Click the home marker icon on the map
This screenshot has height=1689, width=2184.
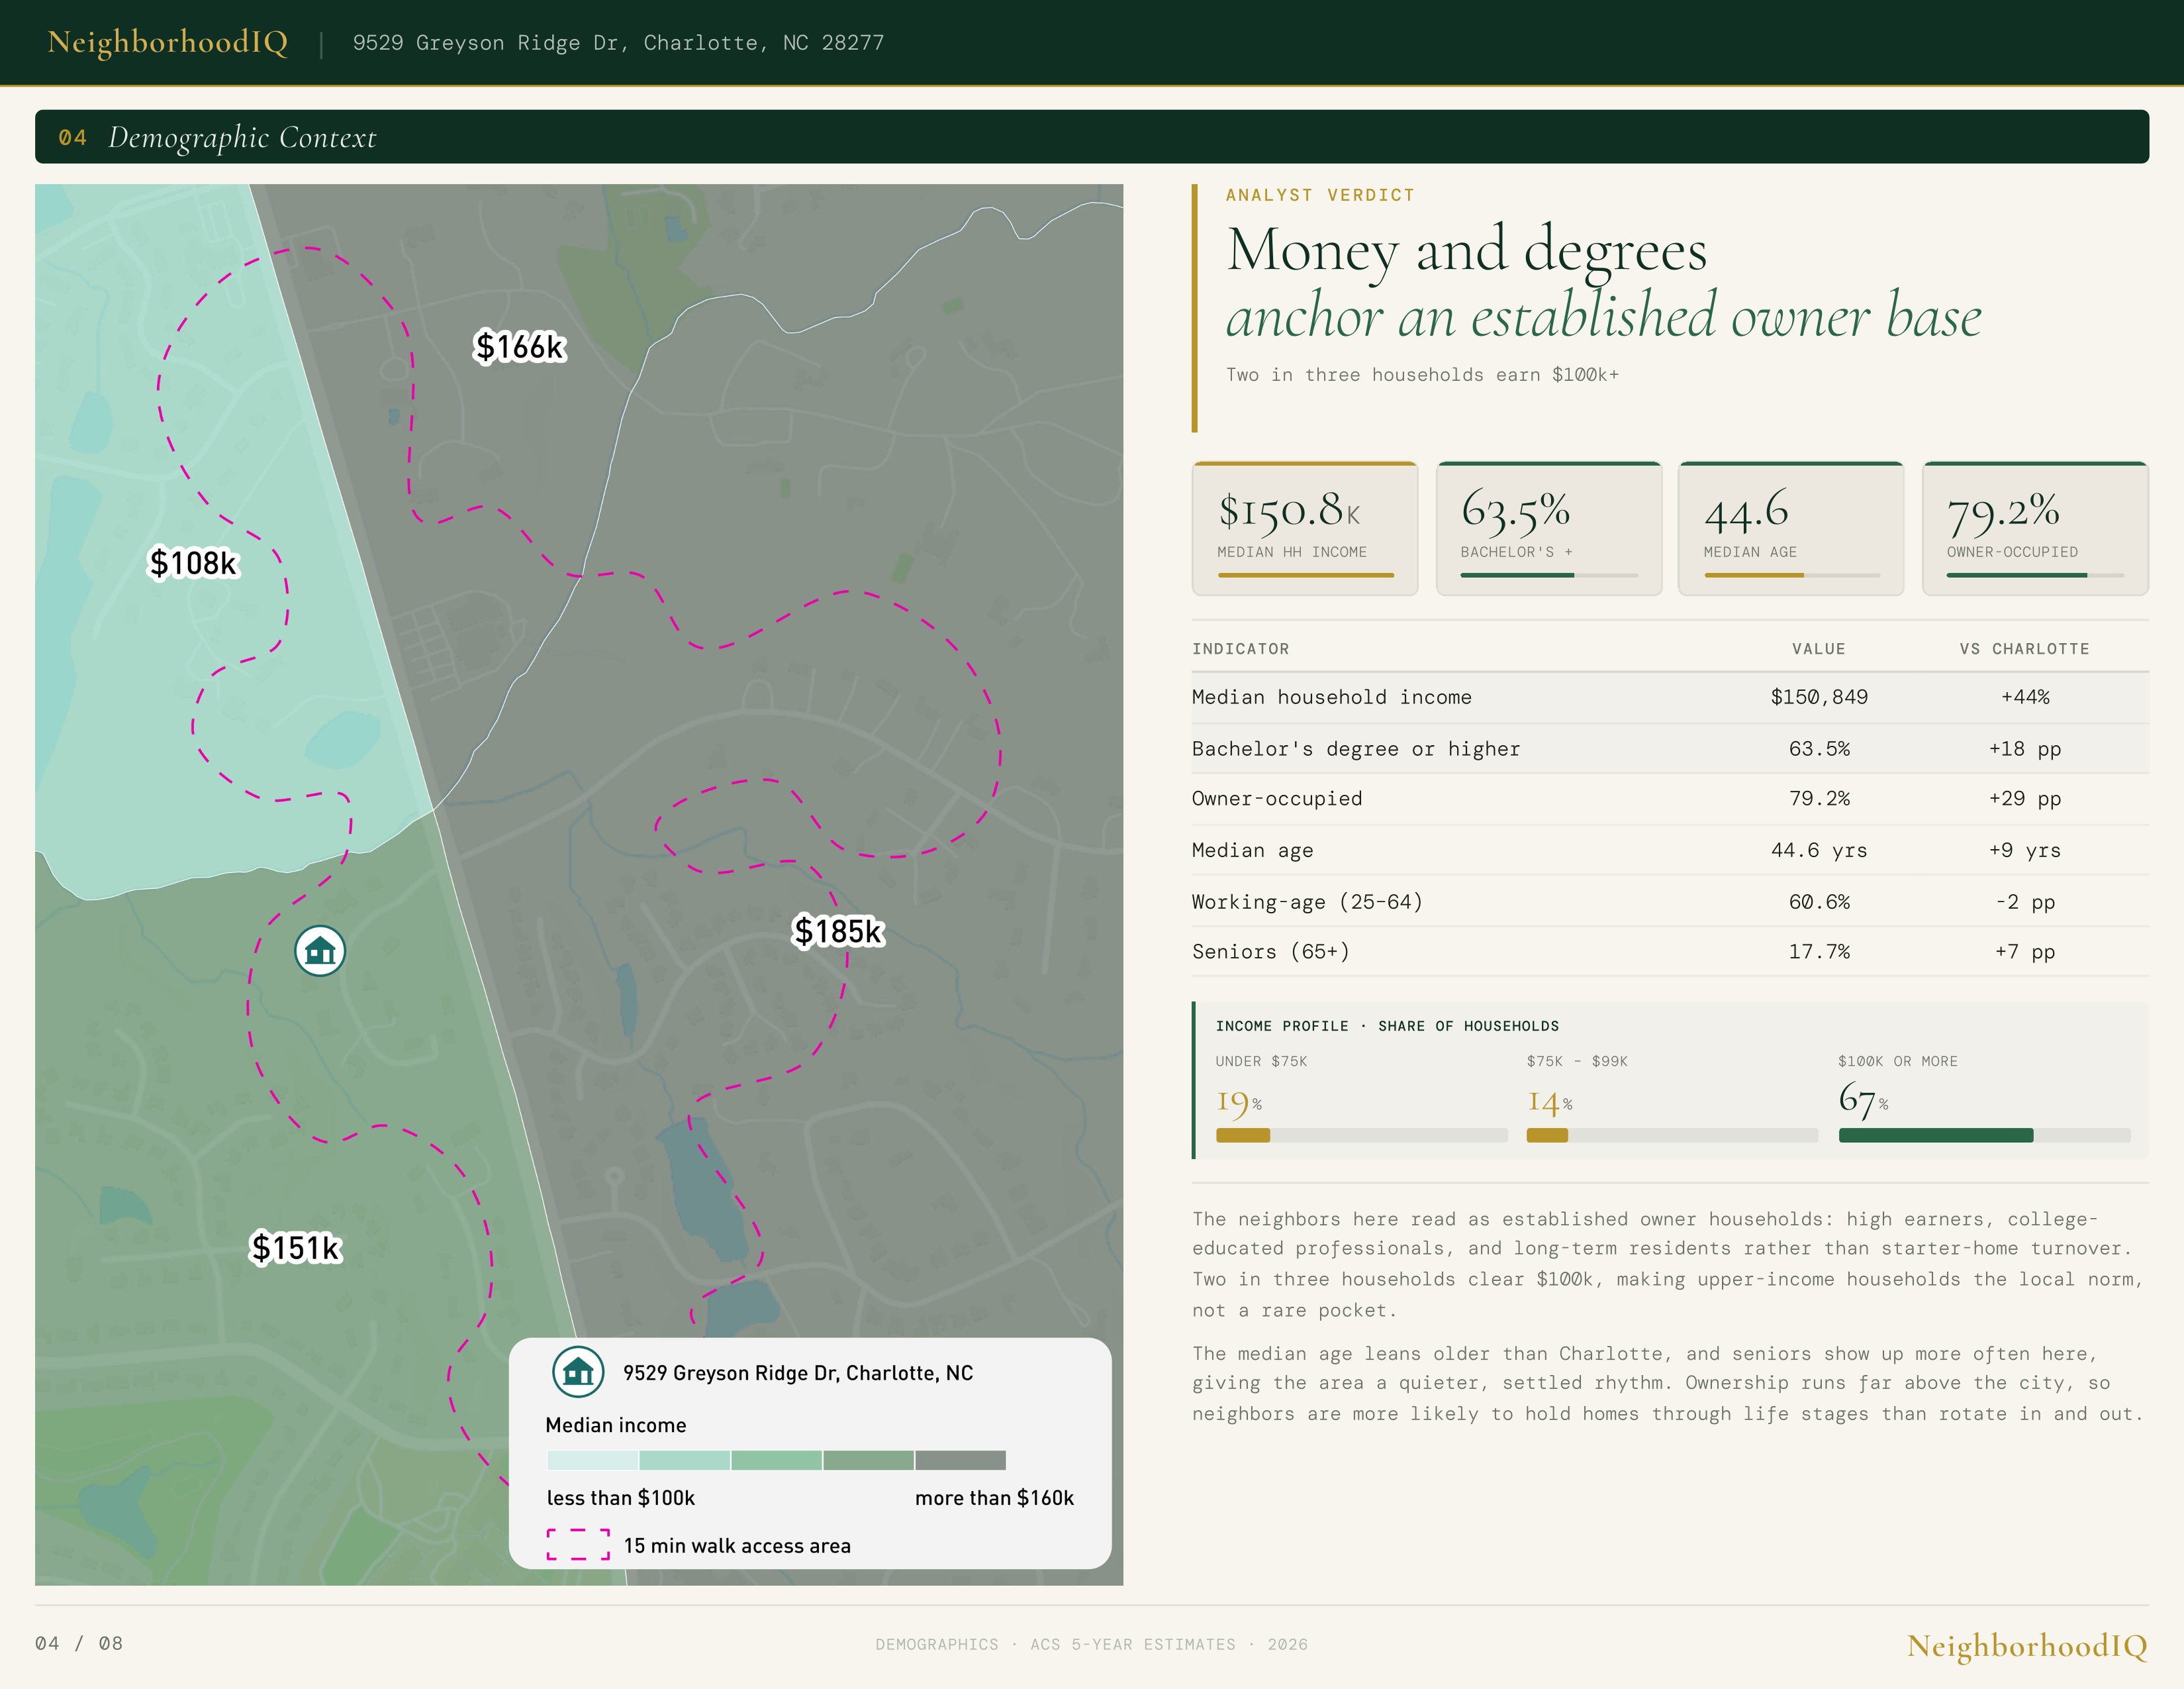click(x=320, y=950)
